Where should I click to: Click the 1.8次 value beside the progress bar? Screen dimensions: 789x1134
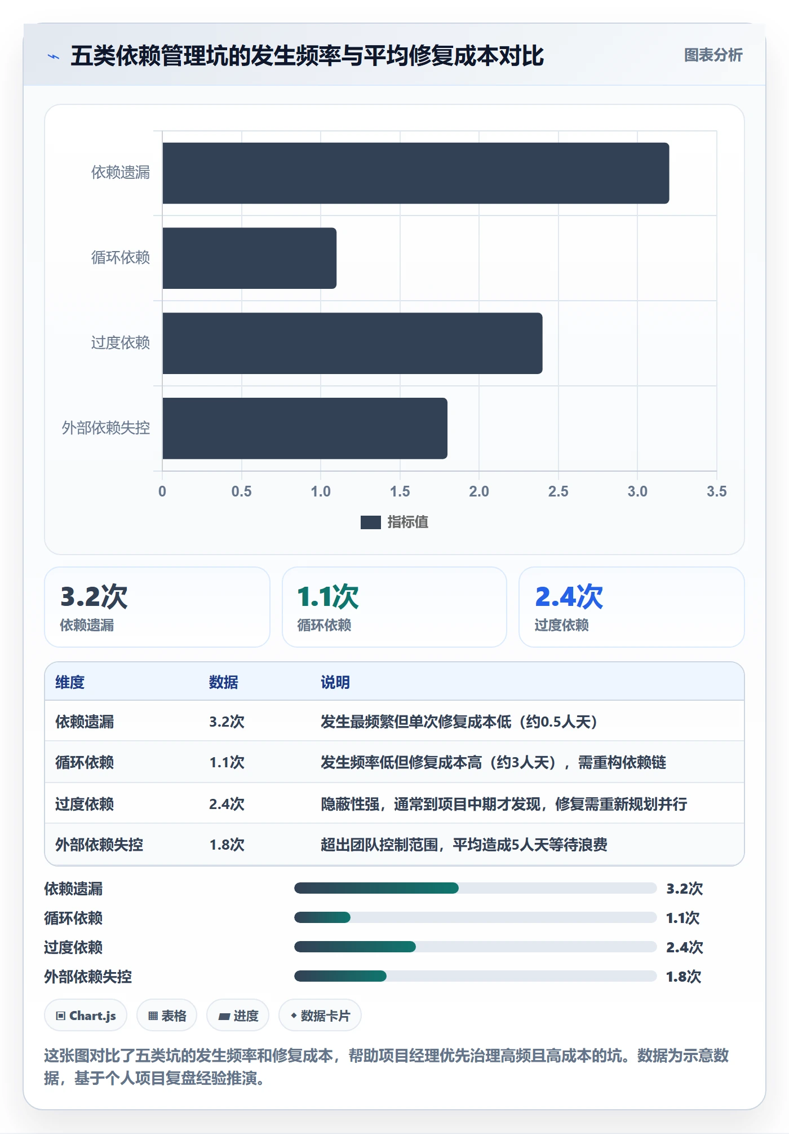(x=684, y=977)
